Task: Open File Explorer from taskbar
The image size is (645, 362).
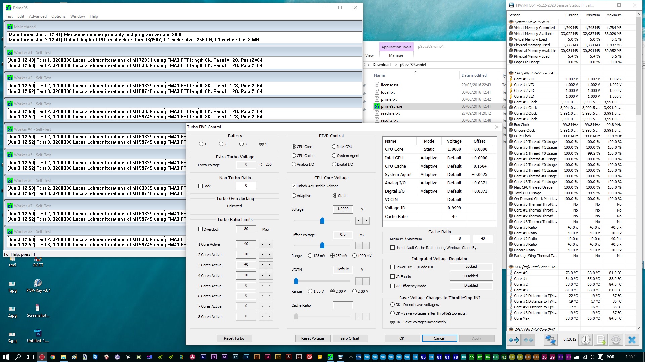Action: pyautogui.click(x=63, y=357)
